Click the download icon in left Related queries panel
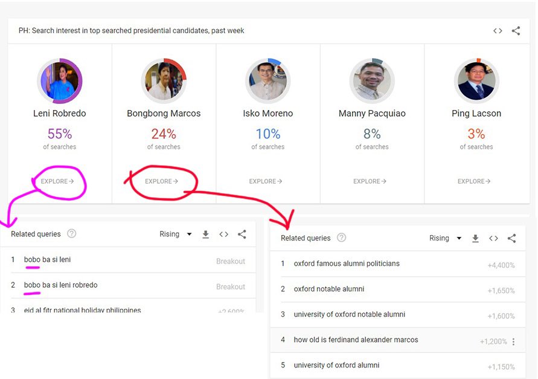The height and width of the screenshot is (379, 538). click(205, 234)
